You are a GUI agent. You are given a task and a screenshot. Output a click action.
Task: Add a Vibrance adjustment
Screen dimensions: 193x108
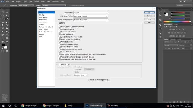click(x=183, y=29)
